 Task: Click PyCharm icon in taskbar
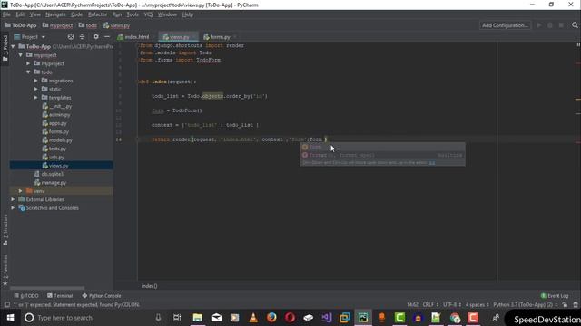363,318
